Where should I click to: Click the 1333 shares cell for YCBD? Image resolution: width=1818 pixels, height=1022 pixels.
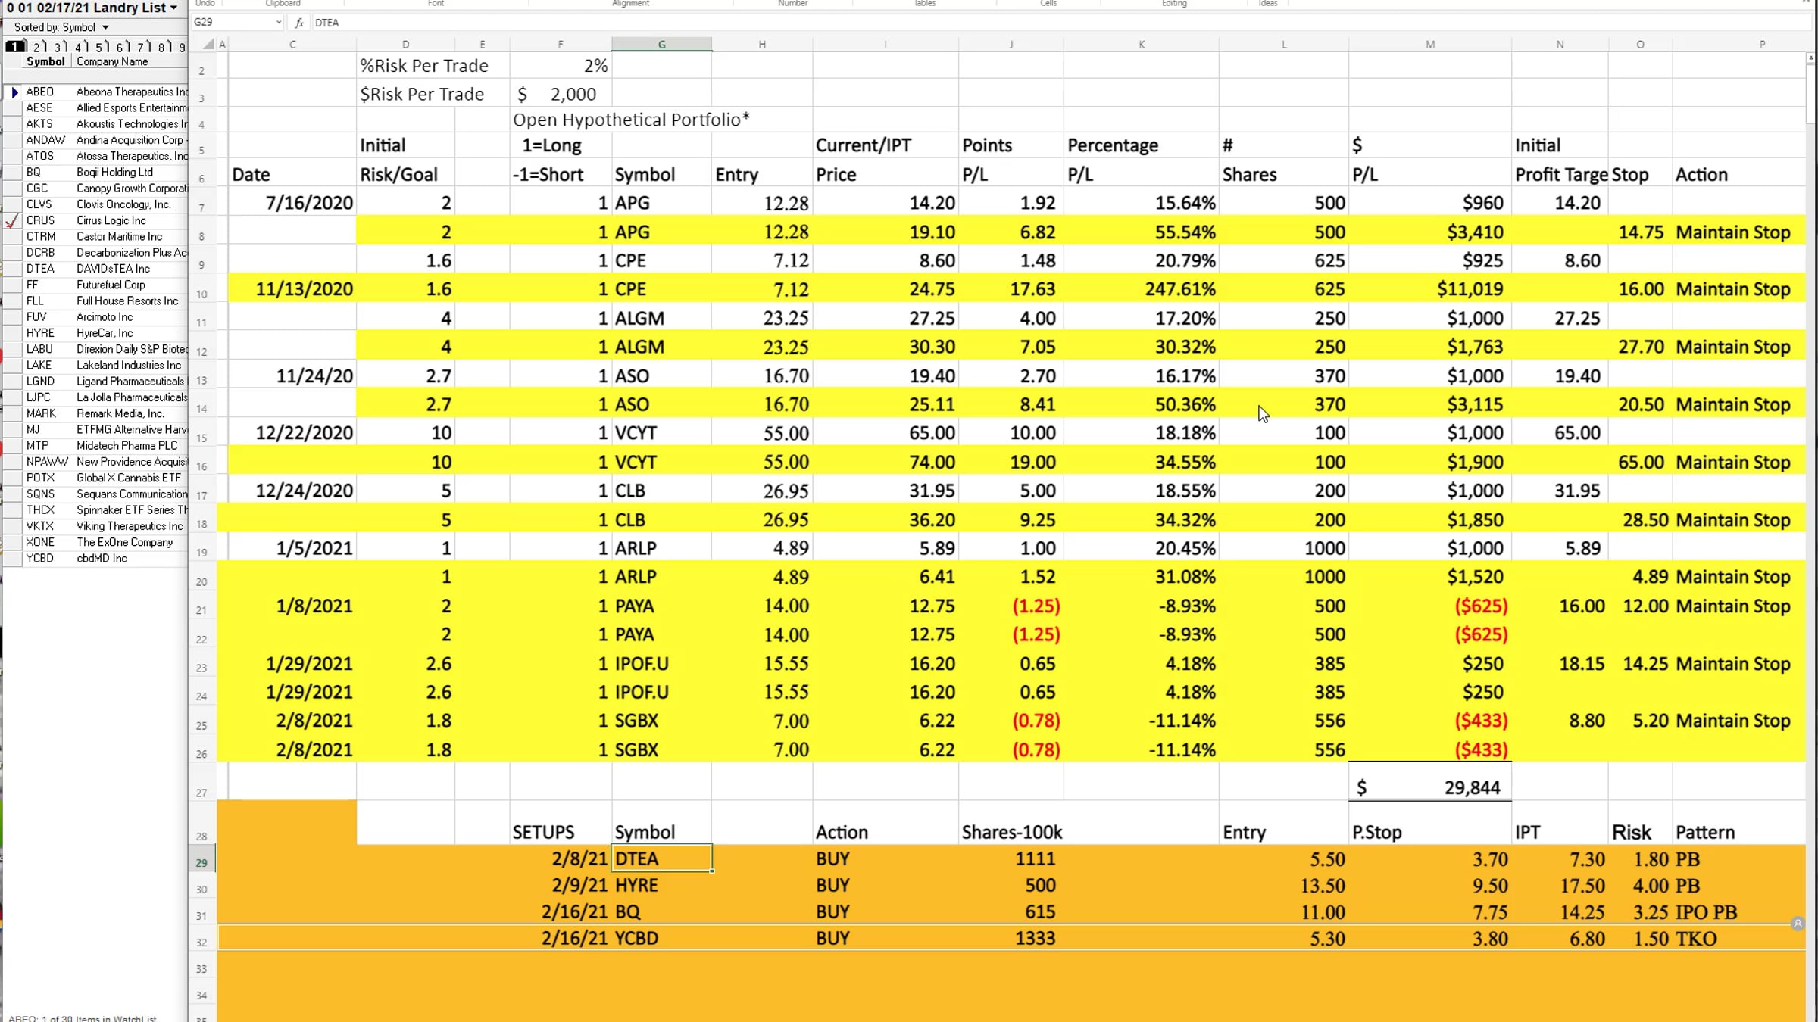click(1011, 939)
